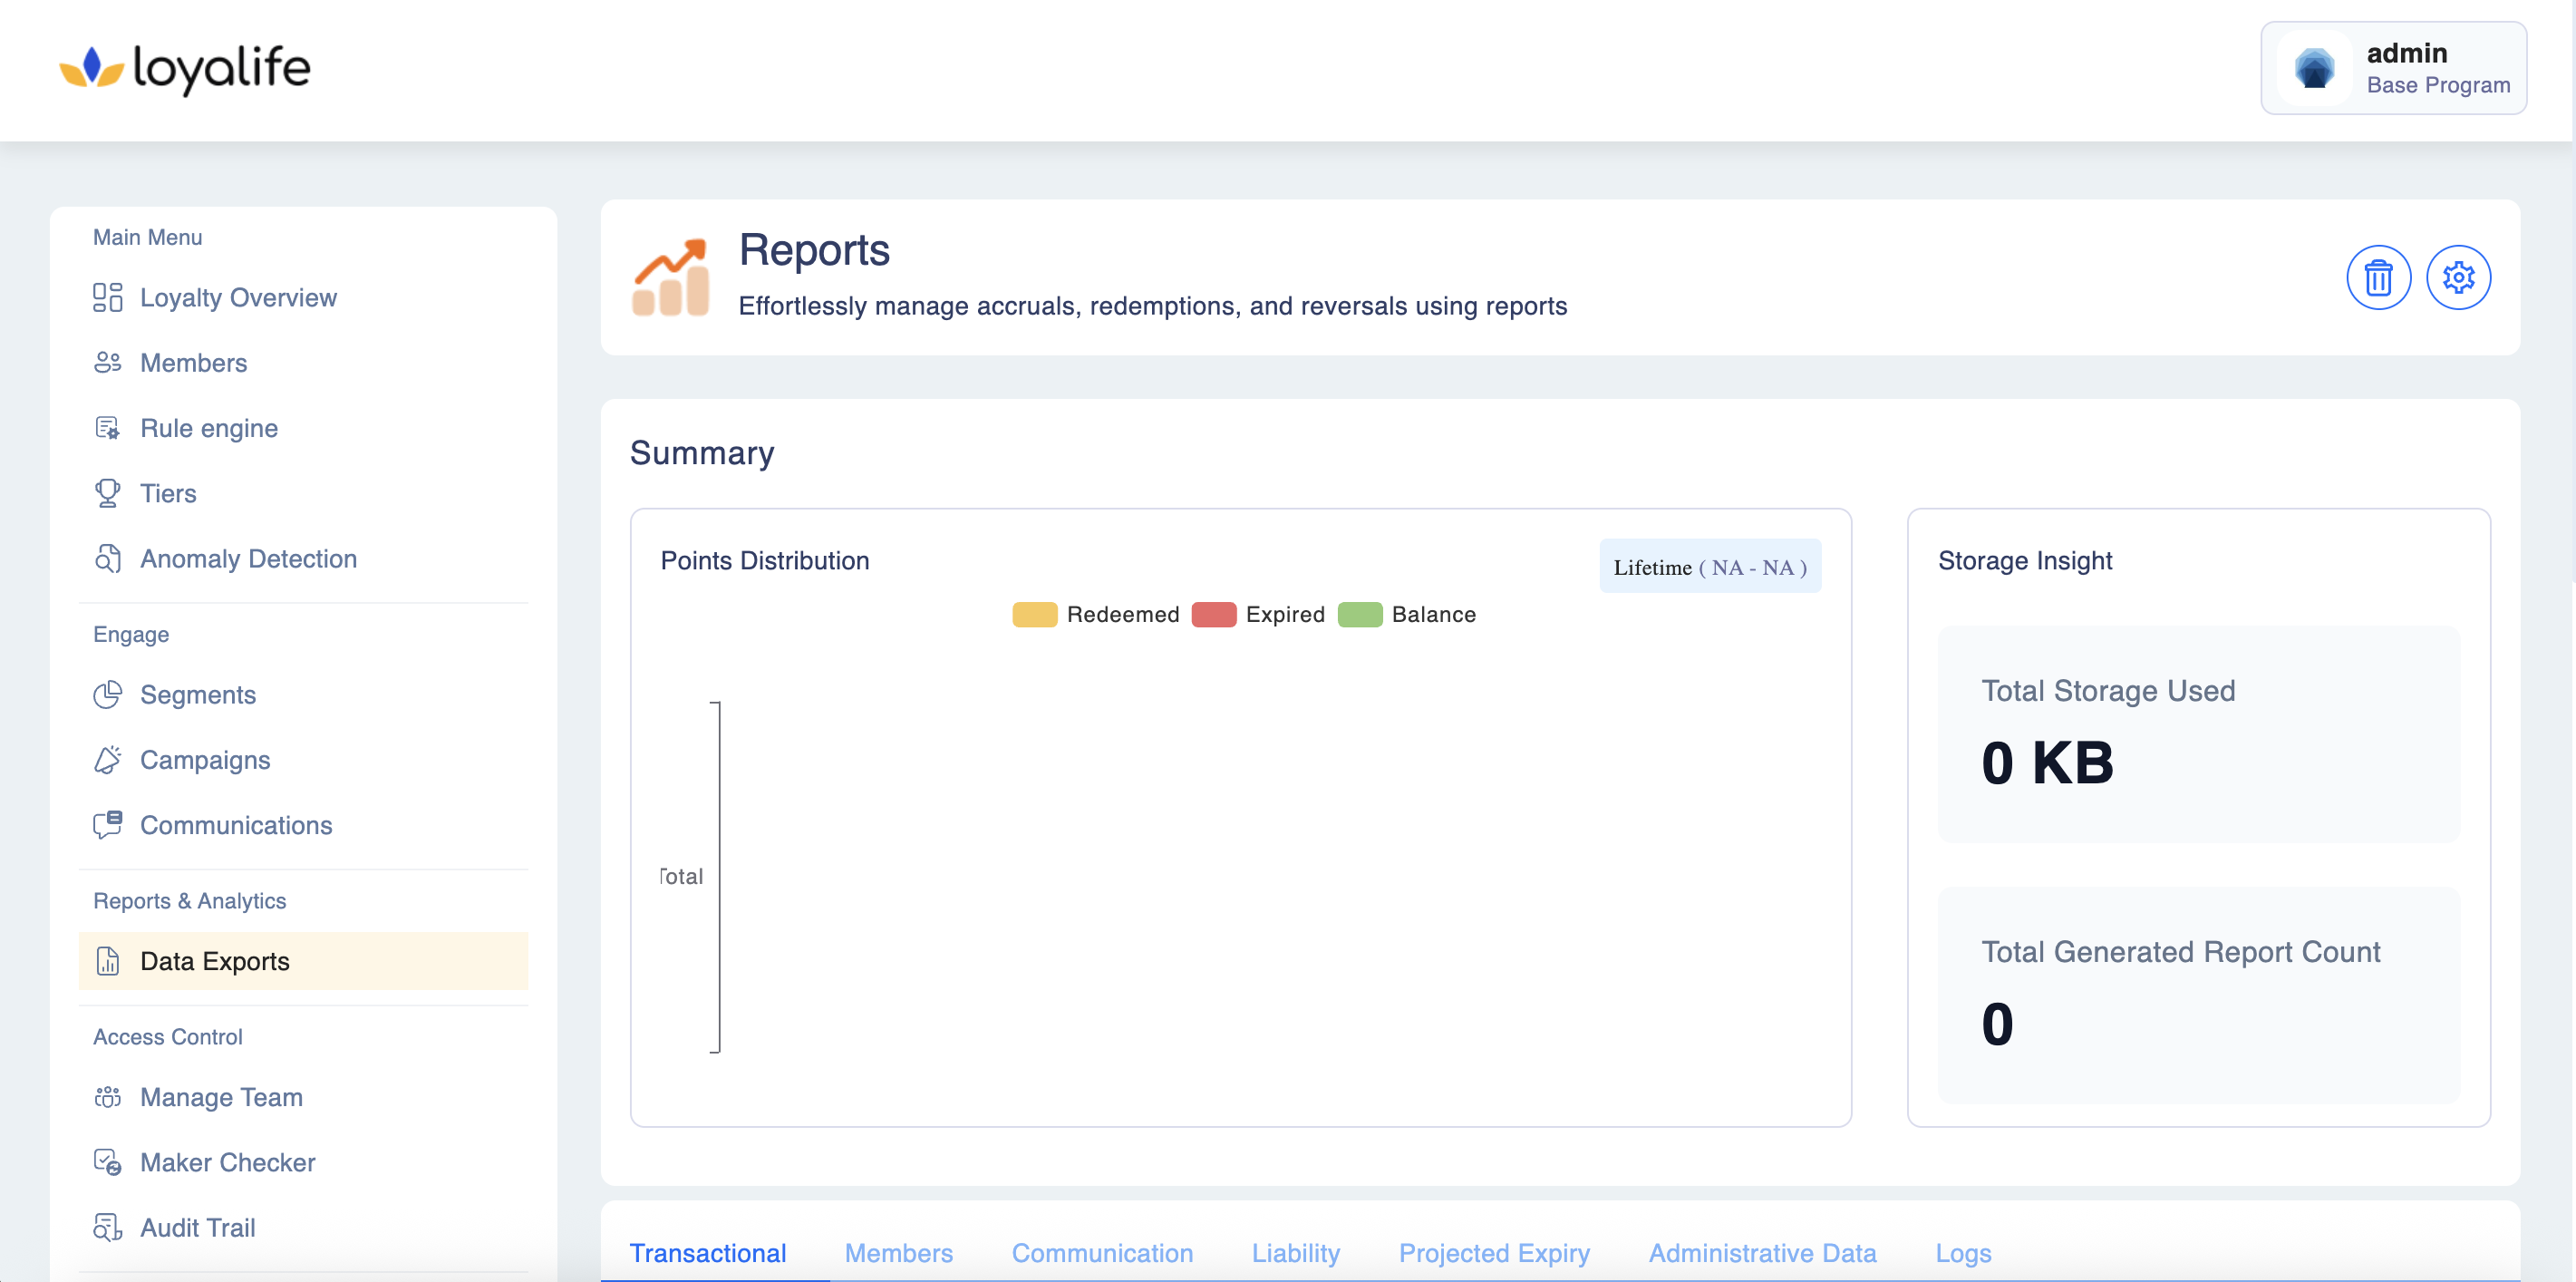The width and height of the screenshot is (2576, 1282).
Task: Open the Audit Trail menu item
Action: [197, 1228]
